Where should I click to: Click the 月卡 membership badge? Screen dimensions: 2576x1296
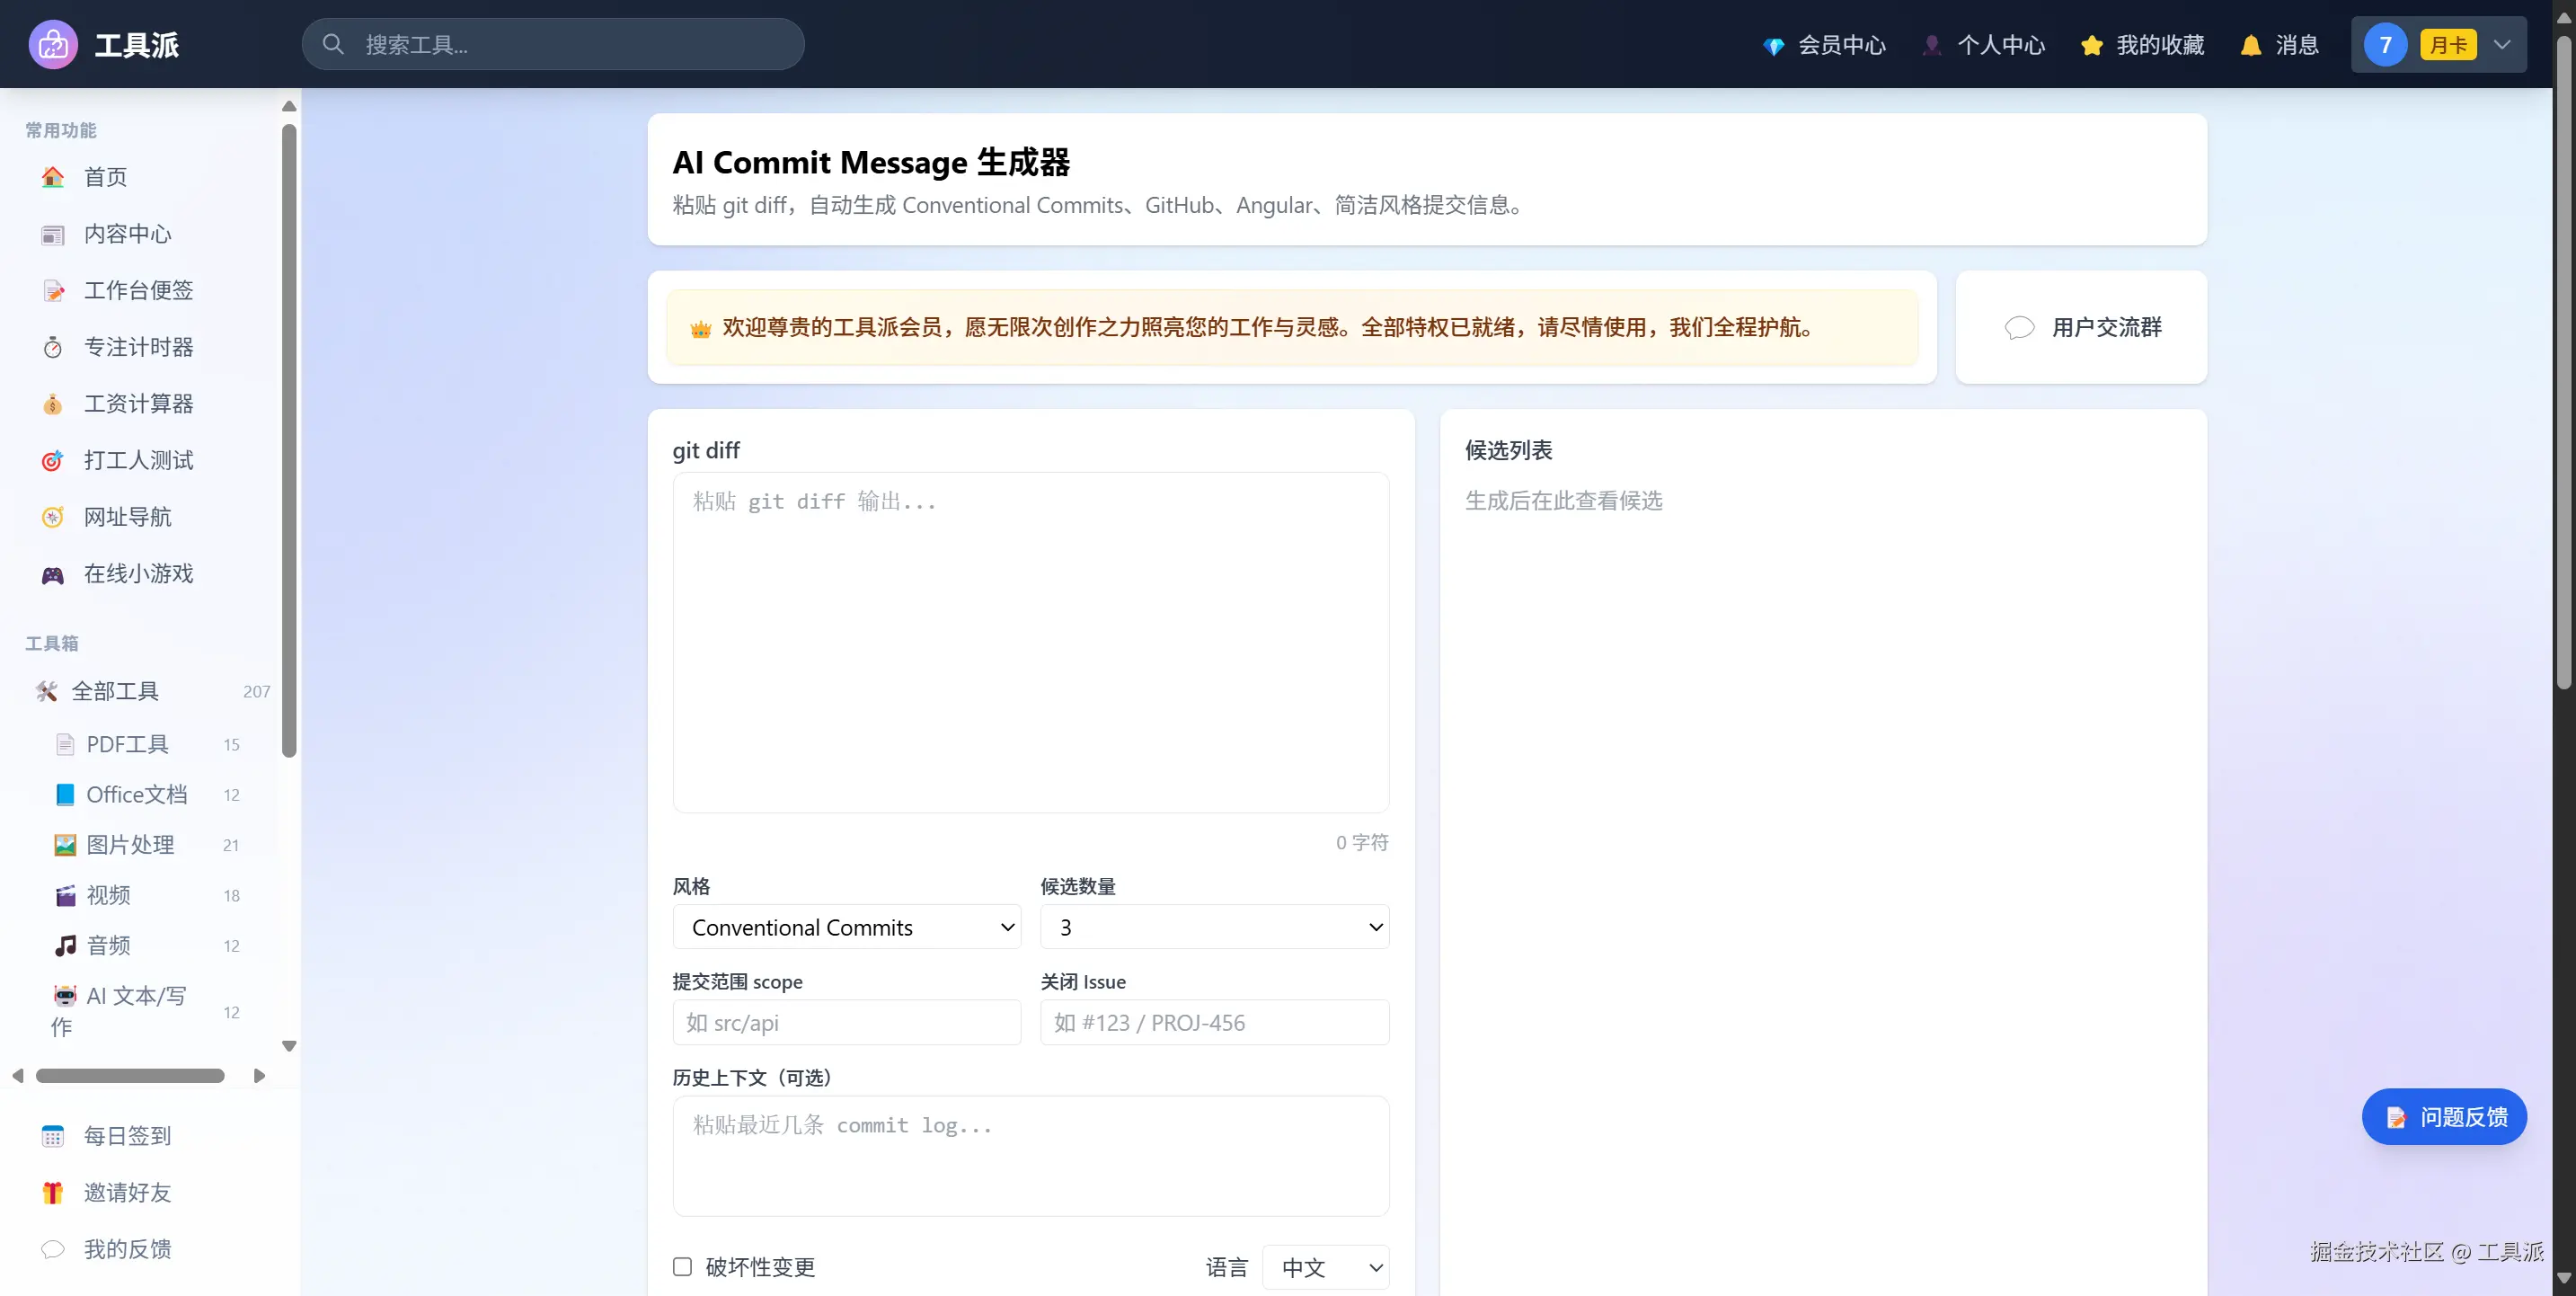coord(2448,45)
